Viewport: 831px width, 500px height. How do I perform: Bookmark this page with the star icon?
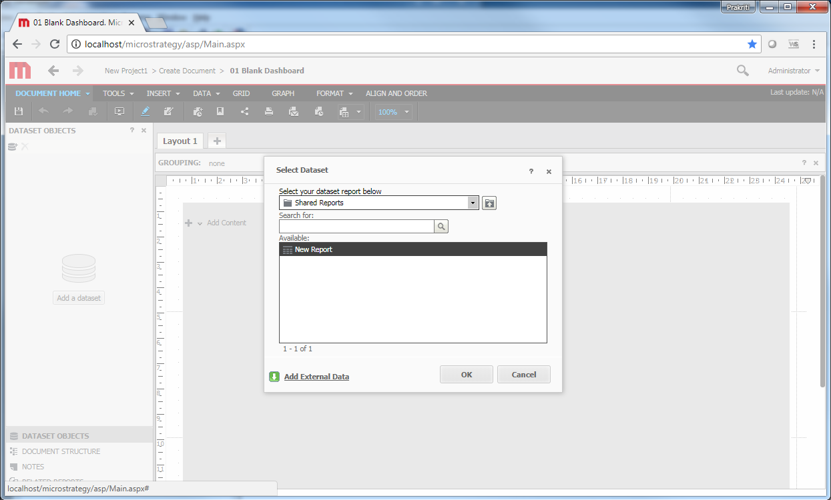coord(752,44)
